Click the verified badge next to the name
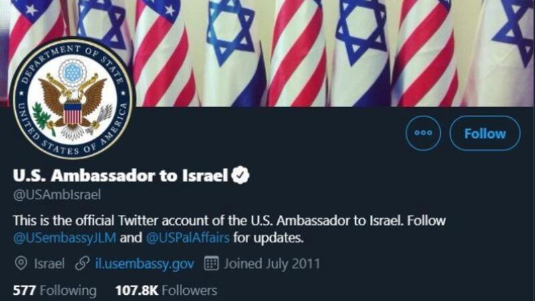The image size is (535, 301). (x=240, y=175)
